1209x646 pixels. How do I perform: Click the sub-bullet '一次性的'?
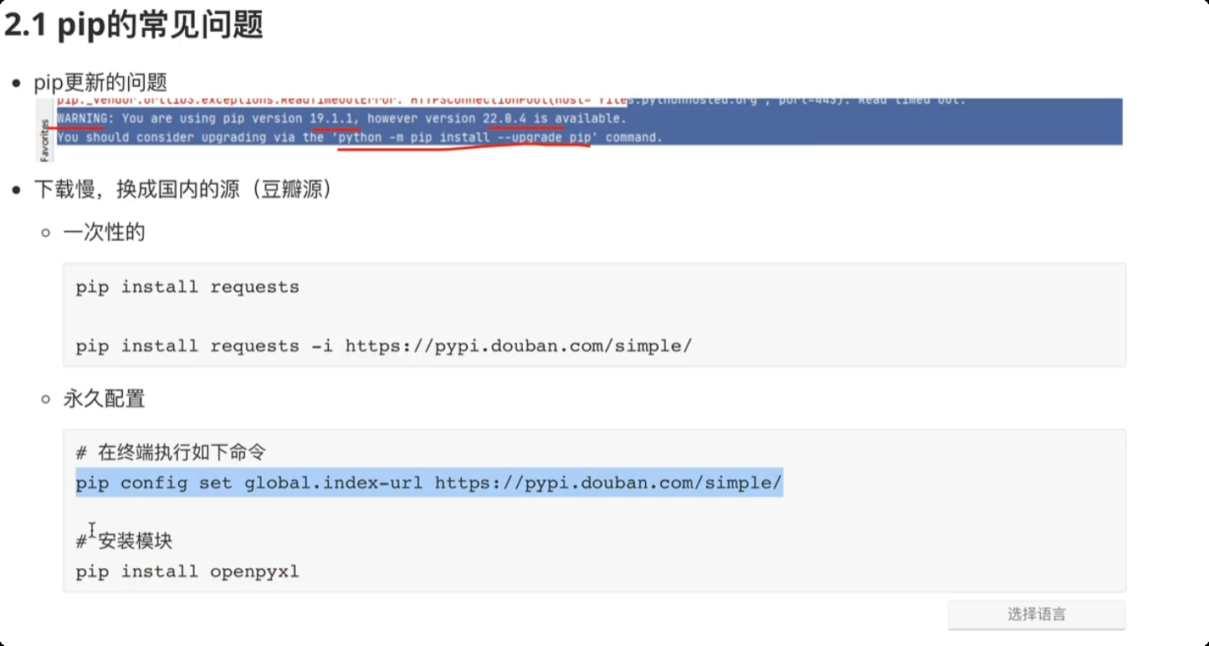pos(104,232)
